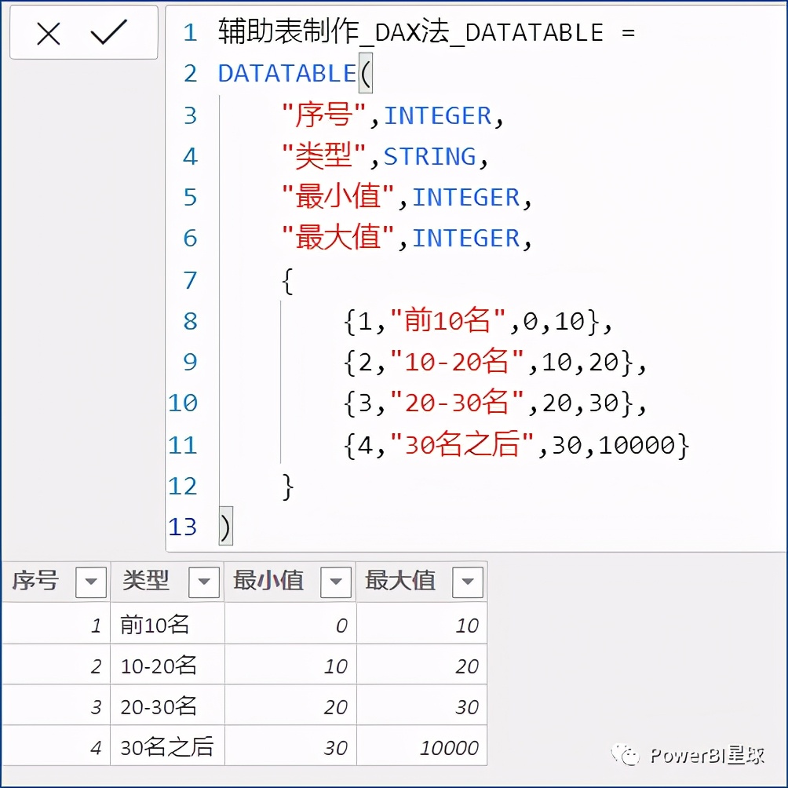Click the "类型" string on line 4
This screenshot has height=788, width=788.
pyautogui.click(x=323, y=156)
